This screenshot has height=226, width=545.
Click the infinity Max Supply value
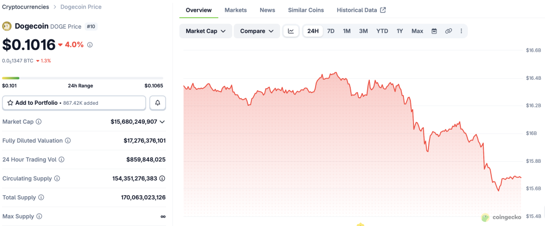(x=163, y=216)
